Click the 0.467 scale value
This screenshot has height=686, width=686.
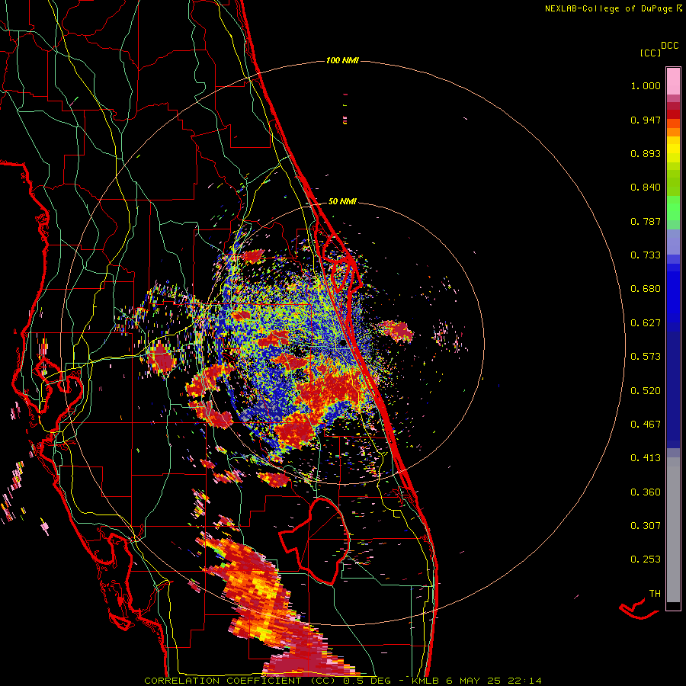click(x=646, y=425)
